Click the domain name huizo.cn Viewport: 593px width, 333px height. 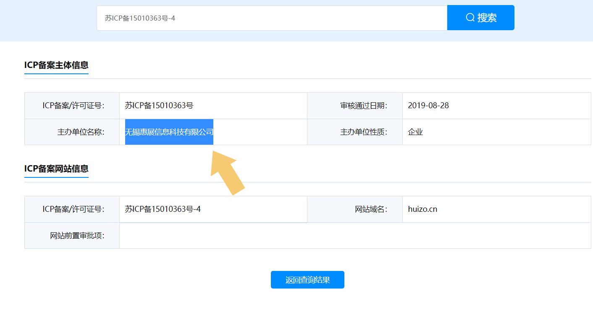click(422, 209)
